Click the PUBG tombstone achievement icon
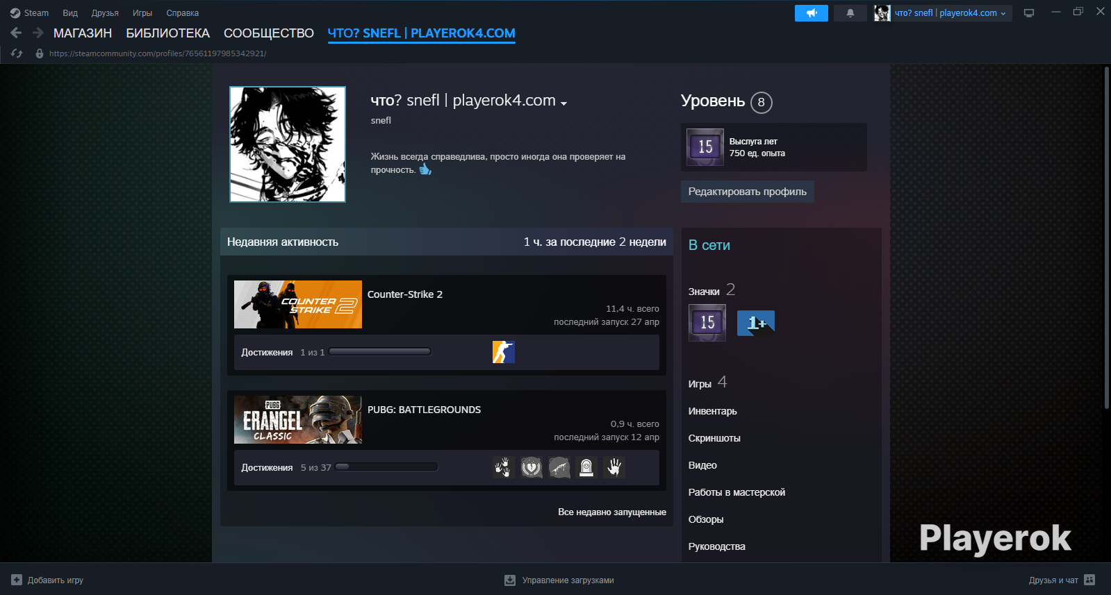1111x595 pixels. [x=587, y=467]
